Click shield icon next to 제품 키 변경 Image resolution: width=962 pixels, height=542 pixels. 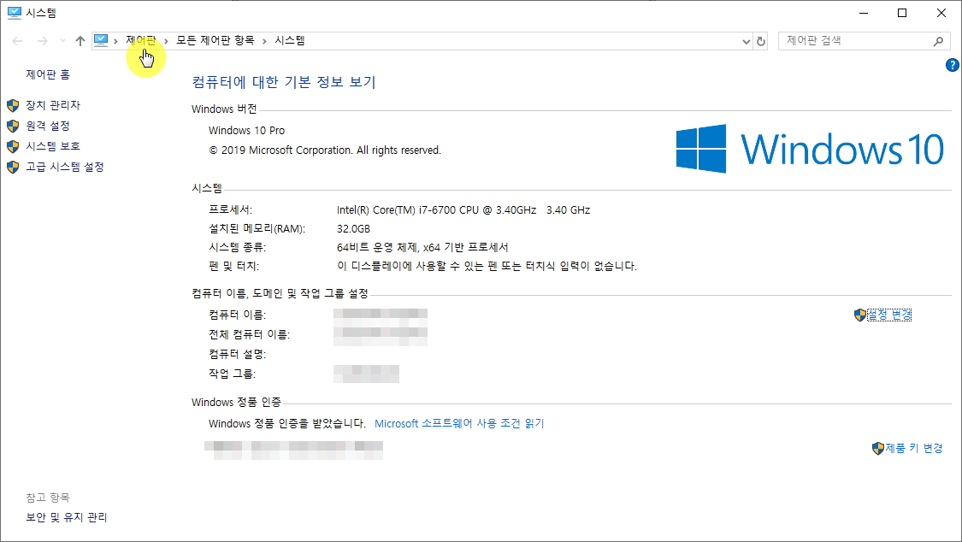click(x=878, y=448)
